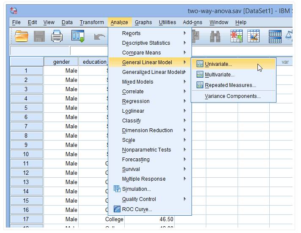Viewport: 301px width, 233px height.
Task: Expand the Correlate submenu
Action: click(x=150, y=92)
